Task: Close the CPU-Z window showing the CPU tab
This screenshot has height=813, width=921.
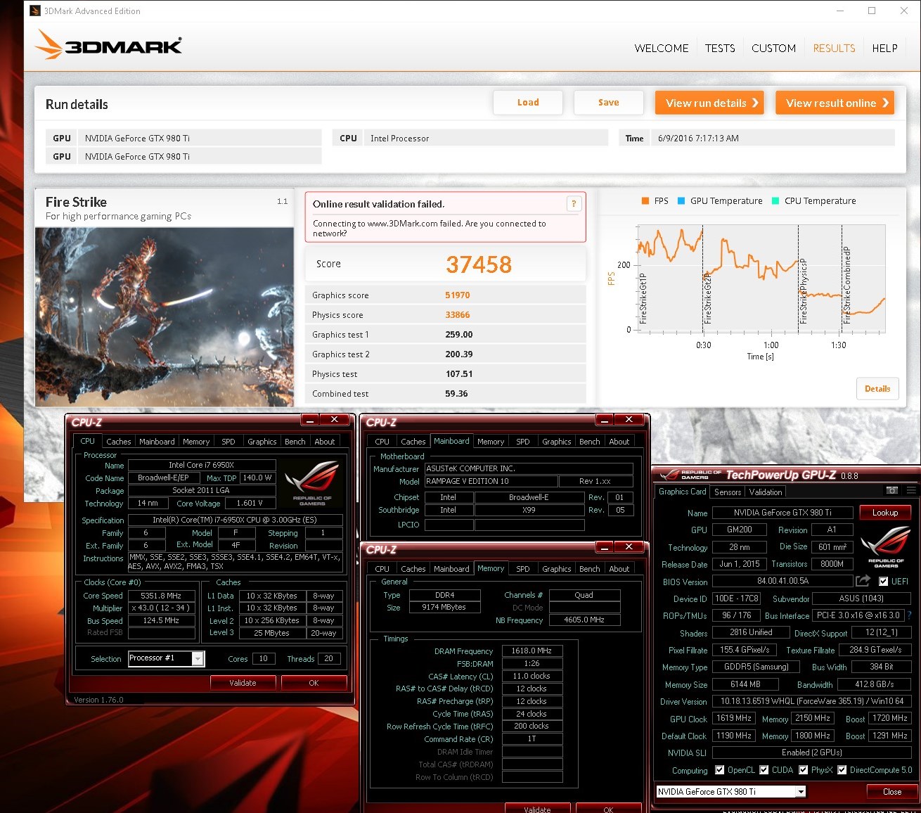Action: [x=335, y=420]
